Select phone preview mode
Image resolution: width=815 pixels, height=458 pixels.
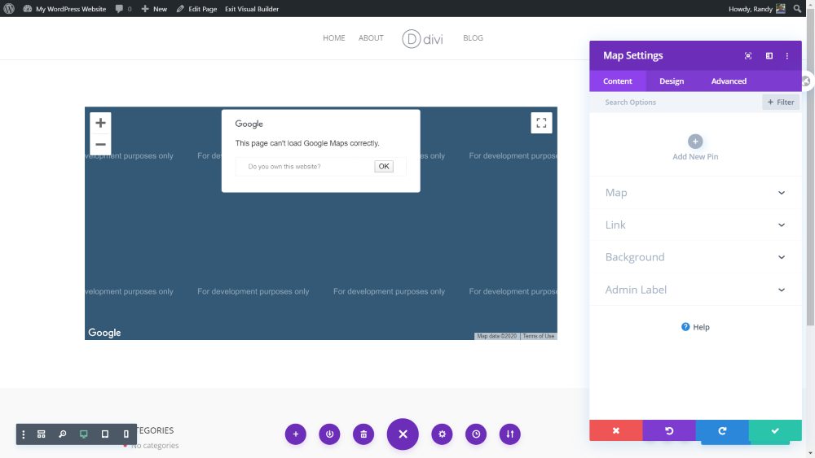click(x=126, y=434)
